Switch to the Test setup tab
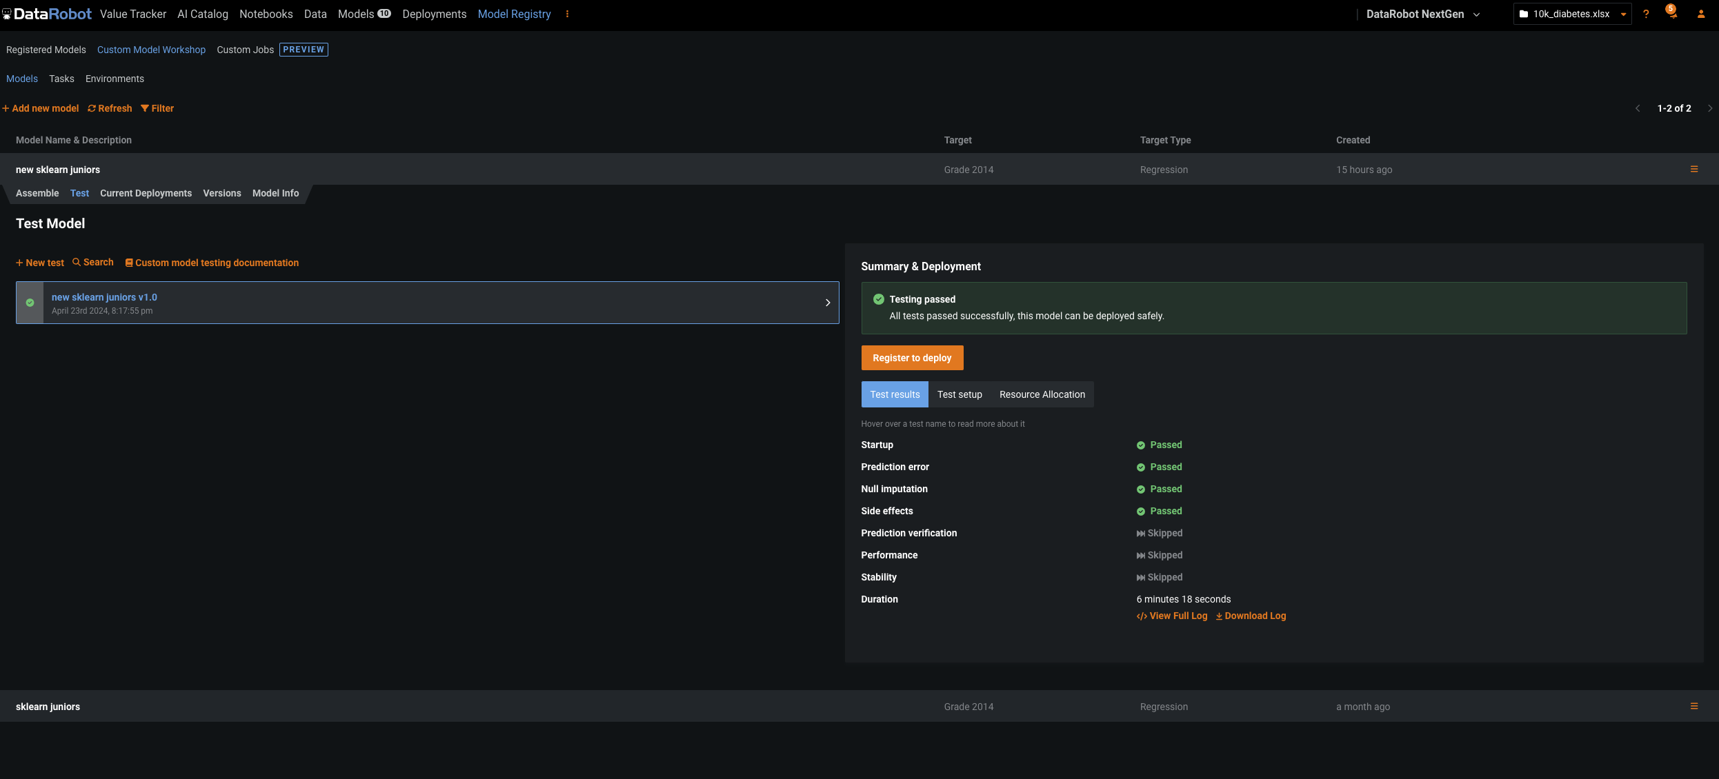Viewport: 1719px width, 779px height. (959, 394)
